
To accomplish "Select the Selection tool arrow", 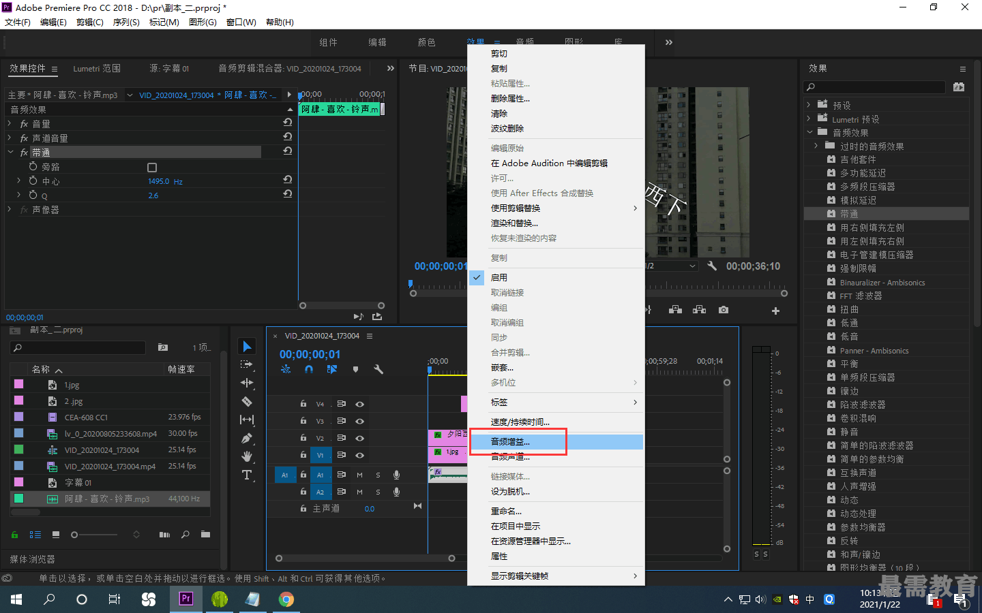I will tap(247, 347).
